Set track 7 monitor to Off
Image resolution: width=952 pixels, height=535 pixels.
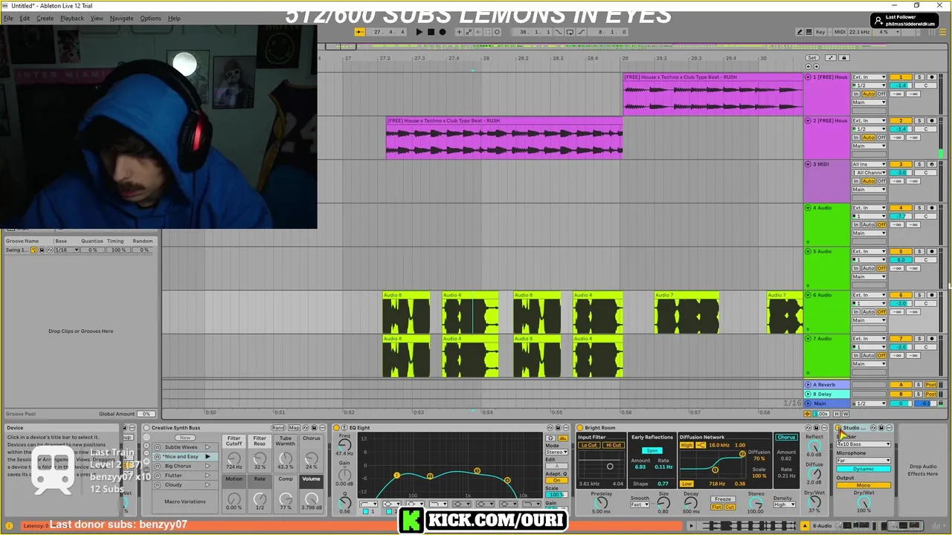click(x=881, y=355)
